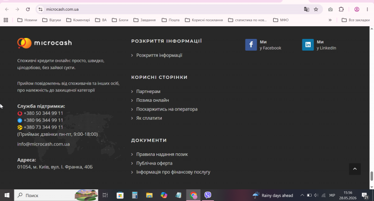Open the Блоги bookmarks folder

click(x=120, y=20)
